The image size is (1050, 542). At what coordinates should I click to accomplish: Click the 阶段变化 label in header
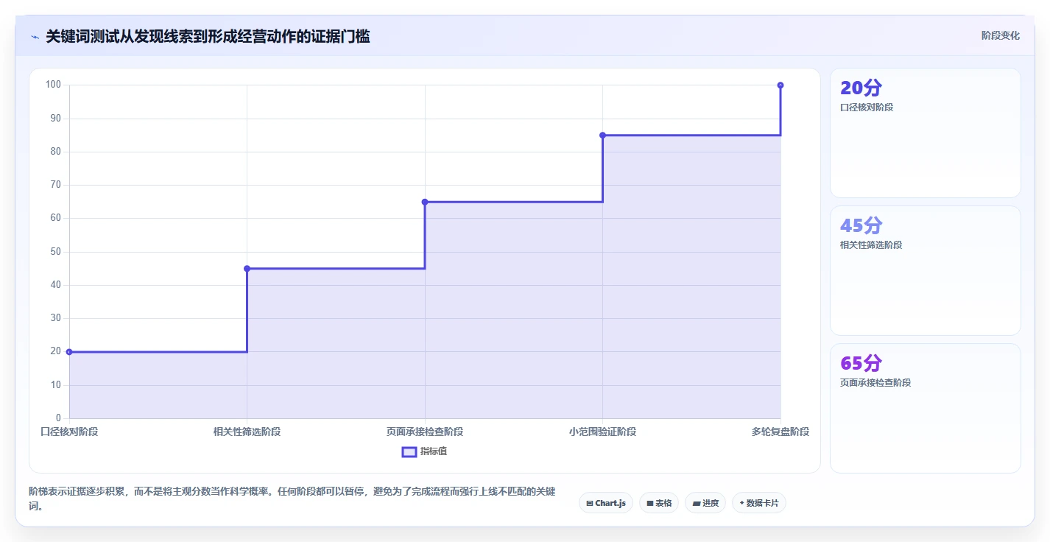pyautogui.click(x=1001, y=35)
